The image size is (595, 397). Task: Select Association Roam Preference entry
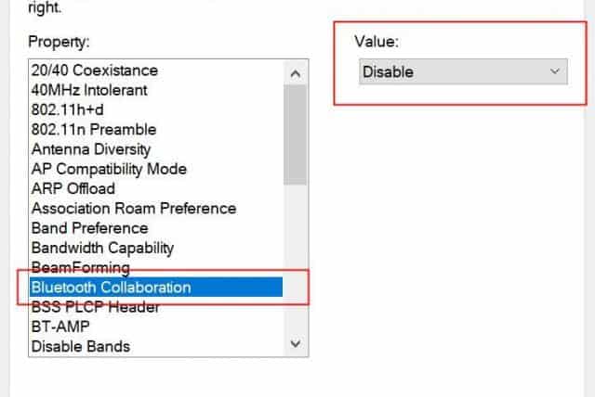134,209
